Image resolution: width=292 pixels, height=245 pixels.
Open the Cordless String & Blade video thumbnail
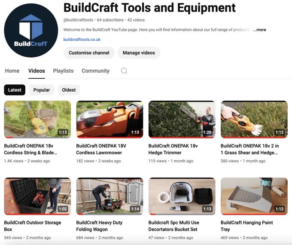37,119
